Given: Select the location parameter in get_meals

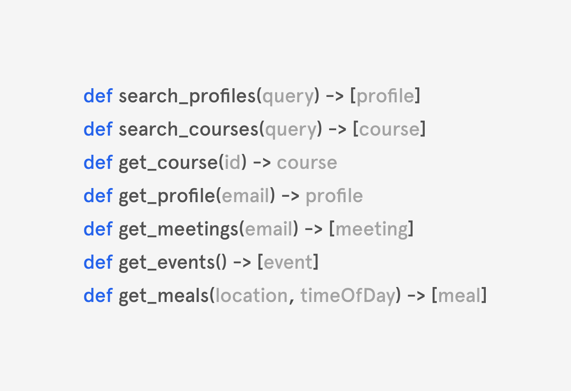Looking at the screenshot, I should click(251, 295).
